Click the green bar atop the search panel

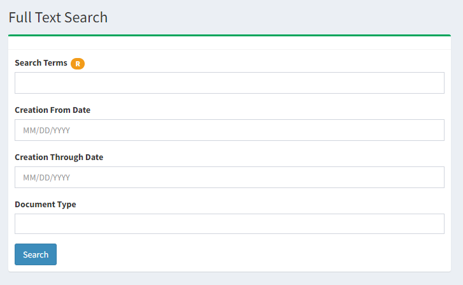click(x=229, y=35)
